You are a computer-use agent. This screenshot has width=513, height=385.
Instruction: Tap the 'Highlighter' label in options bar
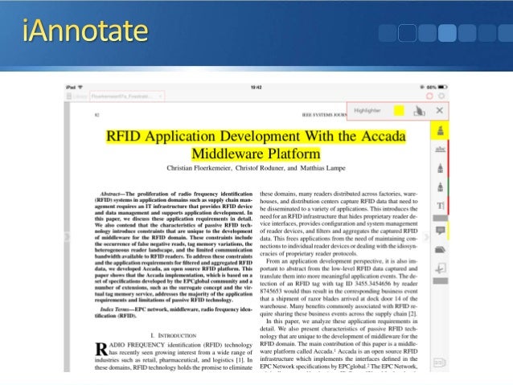click(x=367, y=111)
